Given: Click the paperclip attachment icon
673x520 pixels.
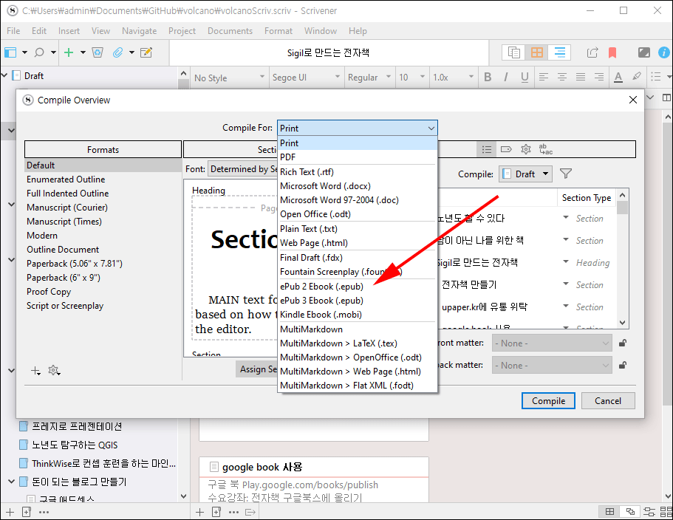Looking at the screenshot, I should point(117,52).
